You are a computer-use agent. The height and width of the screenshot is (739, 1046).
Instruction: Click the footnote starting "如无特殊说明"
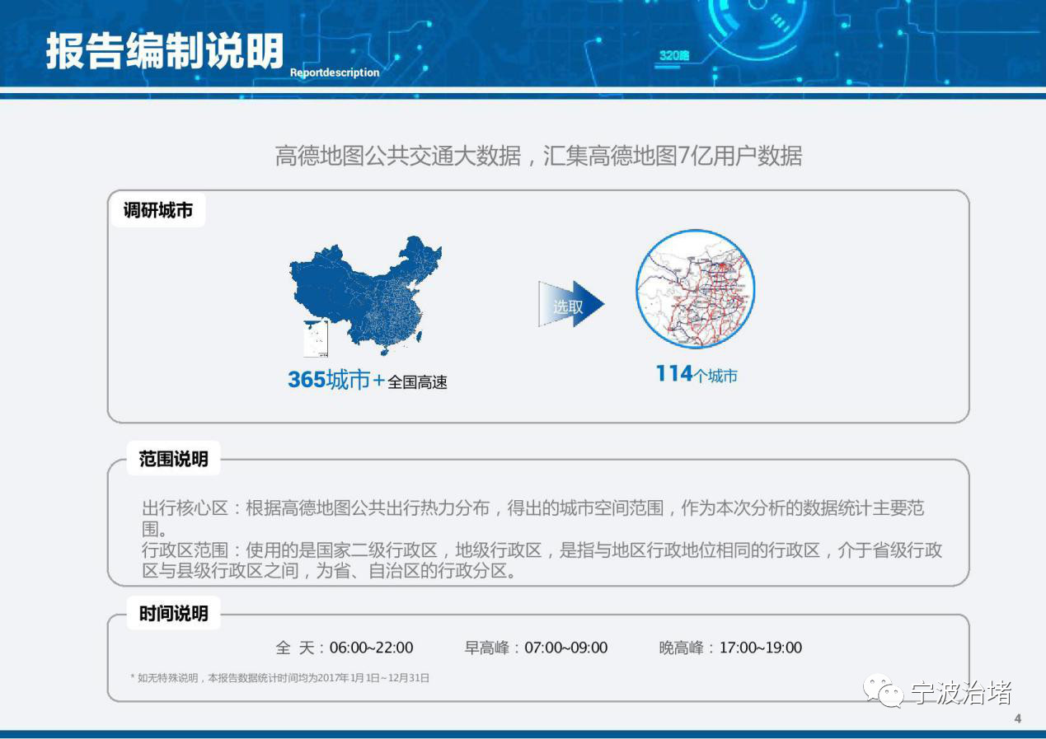click(280, 678)
